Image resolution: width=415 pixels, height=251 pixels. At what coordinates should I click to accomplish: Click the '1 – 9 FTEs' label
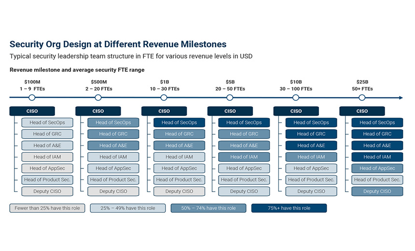pyautogui.click(x=32, y=89)
